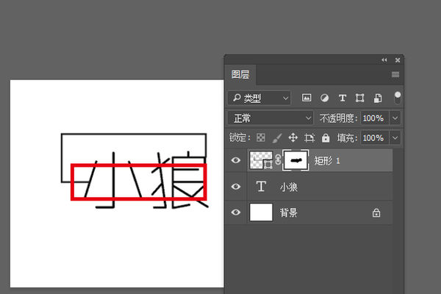Hide the 矩形 1 layer
This screenshot has height=294, width=441.
tap(236, 160)
